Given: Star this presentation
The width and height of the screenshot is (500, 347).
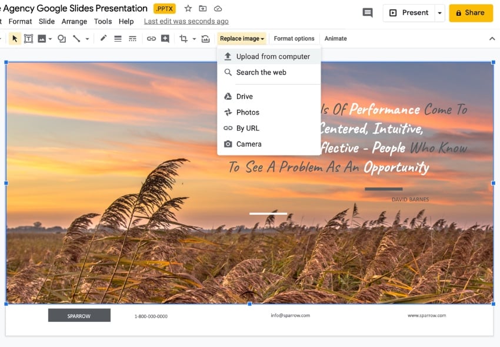Looking at the screenshot, I should click(188, 9).
